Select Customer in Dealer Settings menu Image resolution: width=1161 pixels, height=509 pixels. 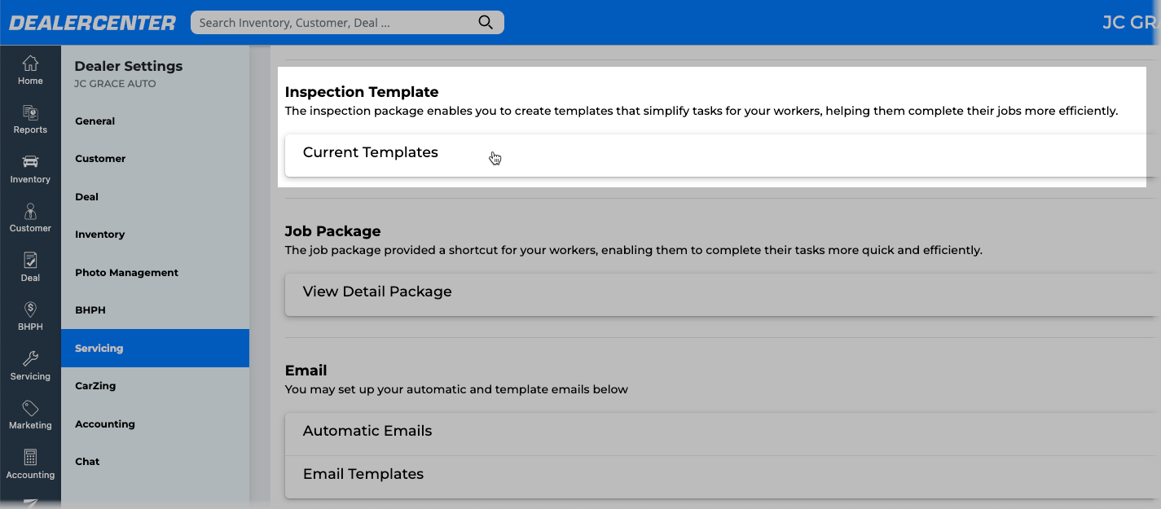coord(155,159)
